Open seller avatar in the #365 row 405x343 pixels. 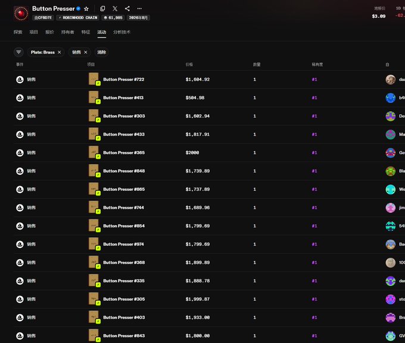[x=391, y=153]
